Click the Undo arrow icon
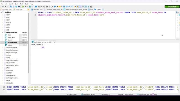 coord(16,6)
